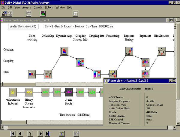Click main window scrollbar left arrow
The height and width of the screenshot is (137, 180).
(x=2, y=127)
